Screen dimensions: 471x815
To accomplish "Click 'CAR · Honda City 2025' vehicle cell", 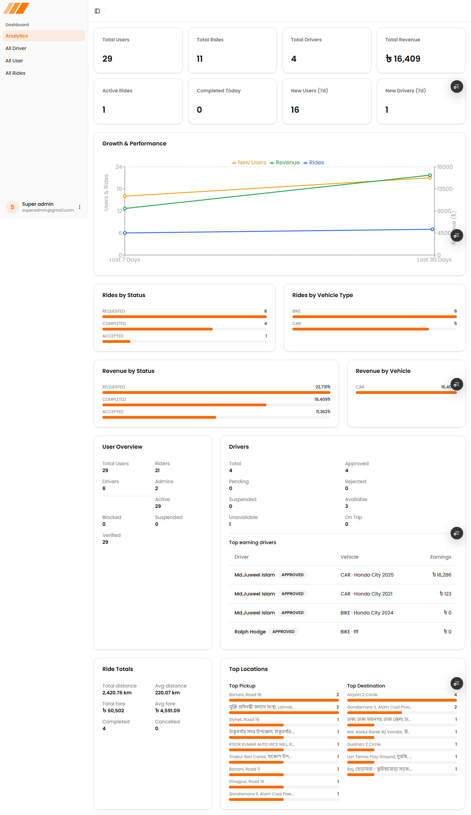I will 367,575.
